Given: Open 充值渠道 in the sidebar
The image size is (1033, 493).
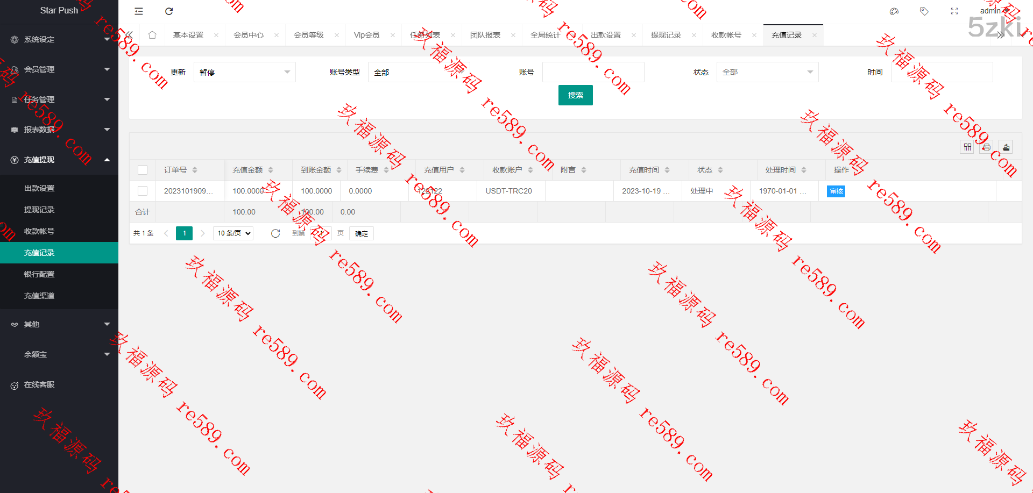Looking at the screenshot, I should (x=59, y=296).
